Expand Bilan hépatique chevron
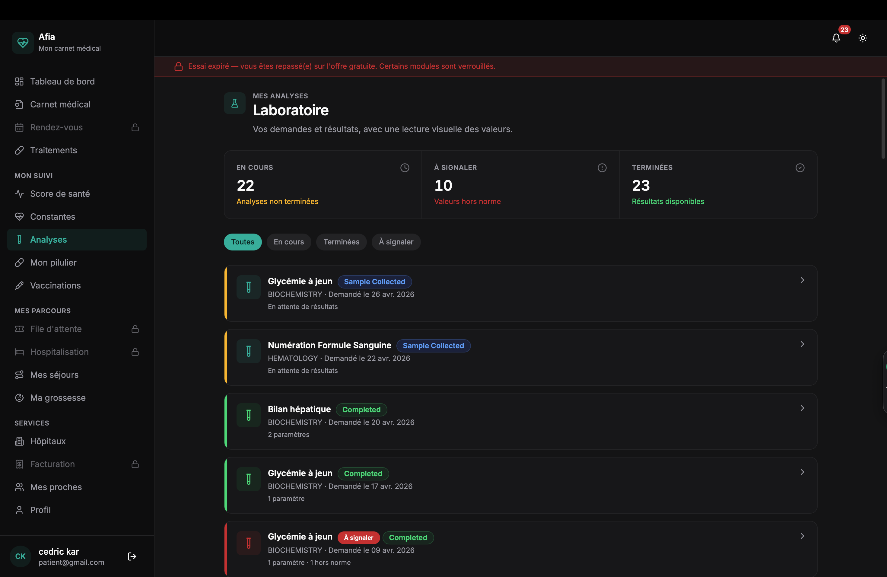887x577 pixels. [803, 408]
